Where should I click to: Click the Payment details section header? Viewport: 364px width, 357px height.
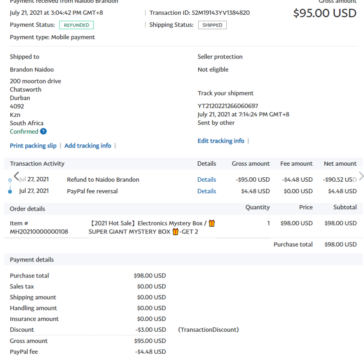(32, 260)
